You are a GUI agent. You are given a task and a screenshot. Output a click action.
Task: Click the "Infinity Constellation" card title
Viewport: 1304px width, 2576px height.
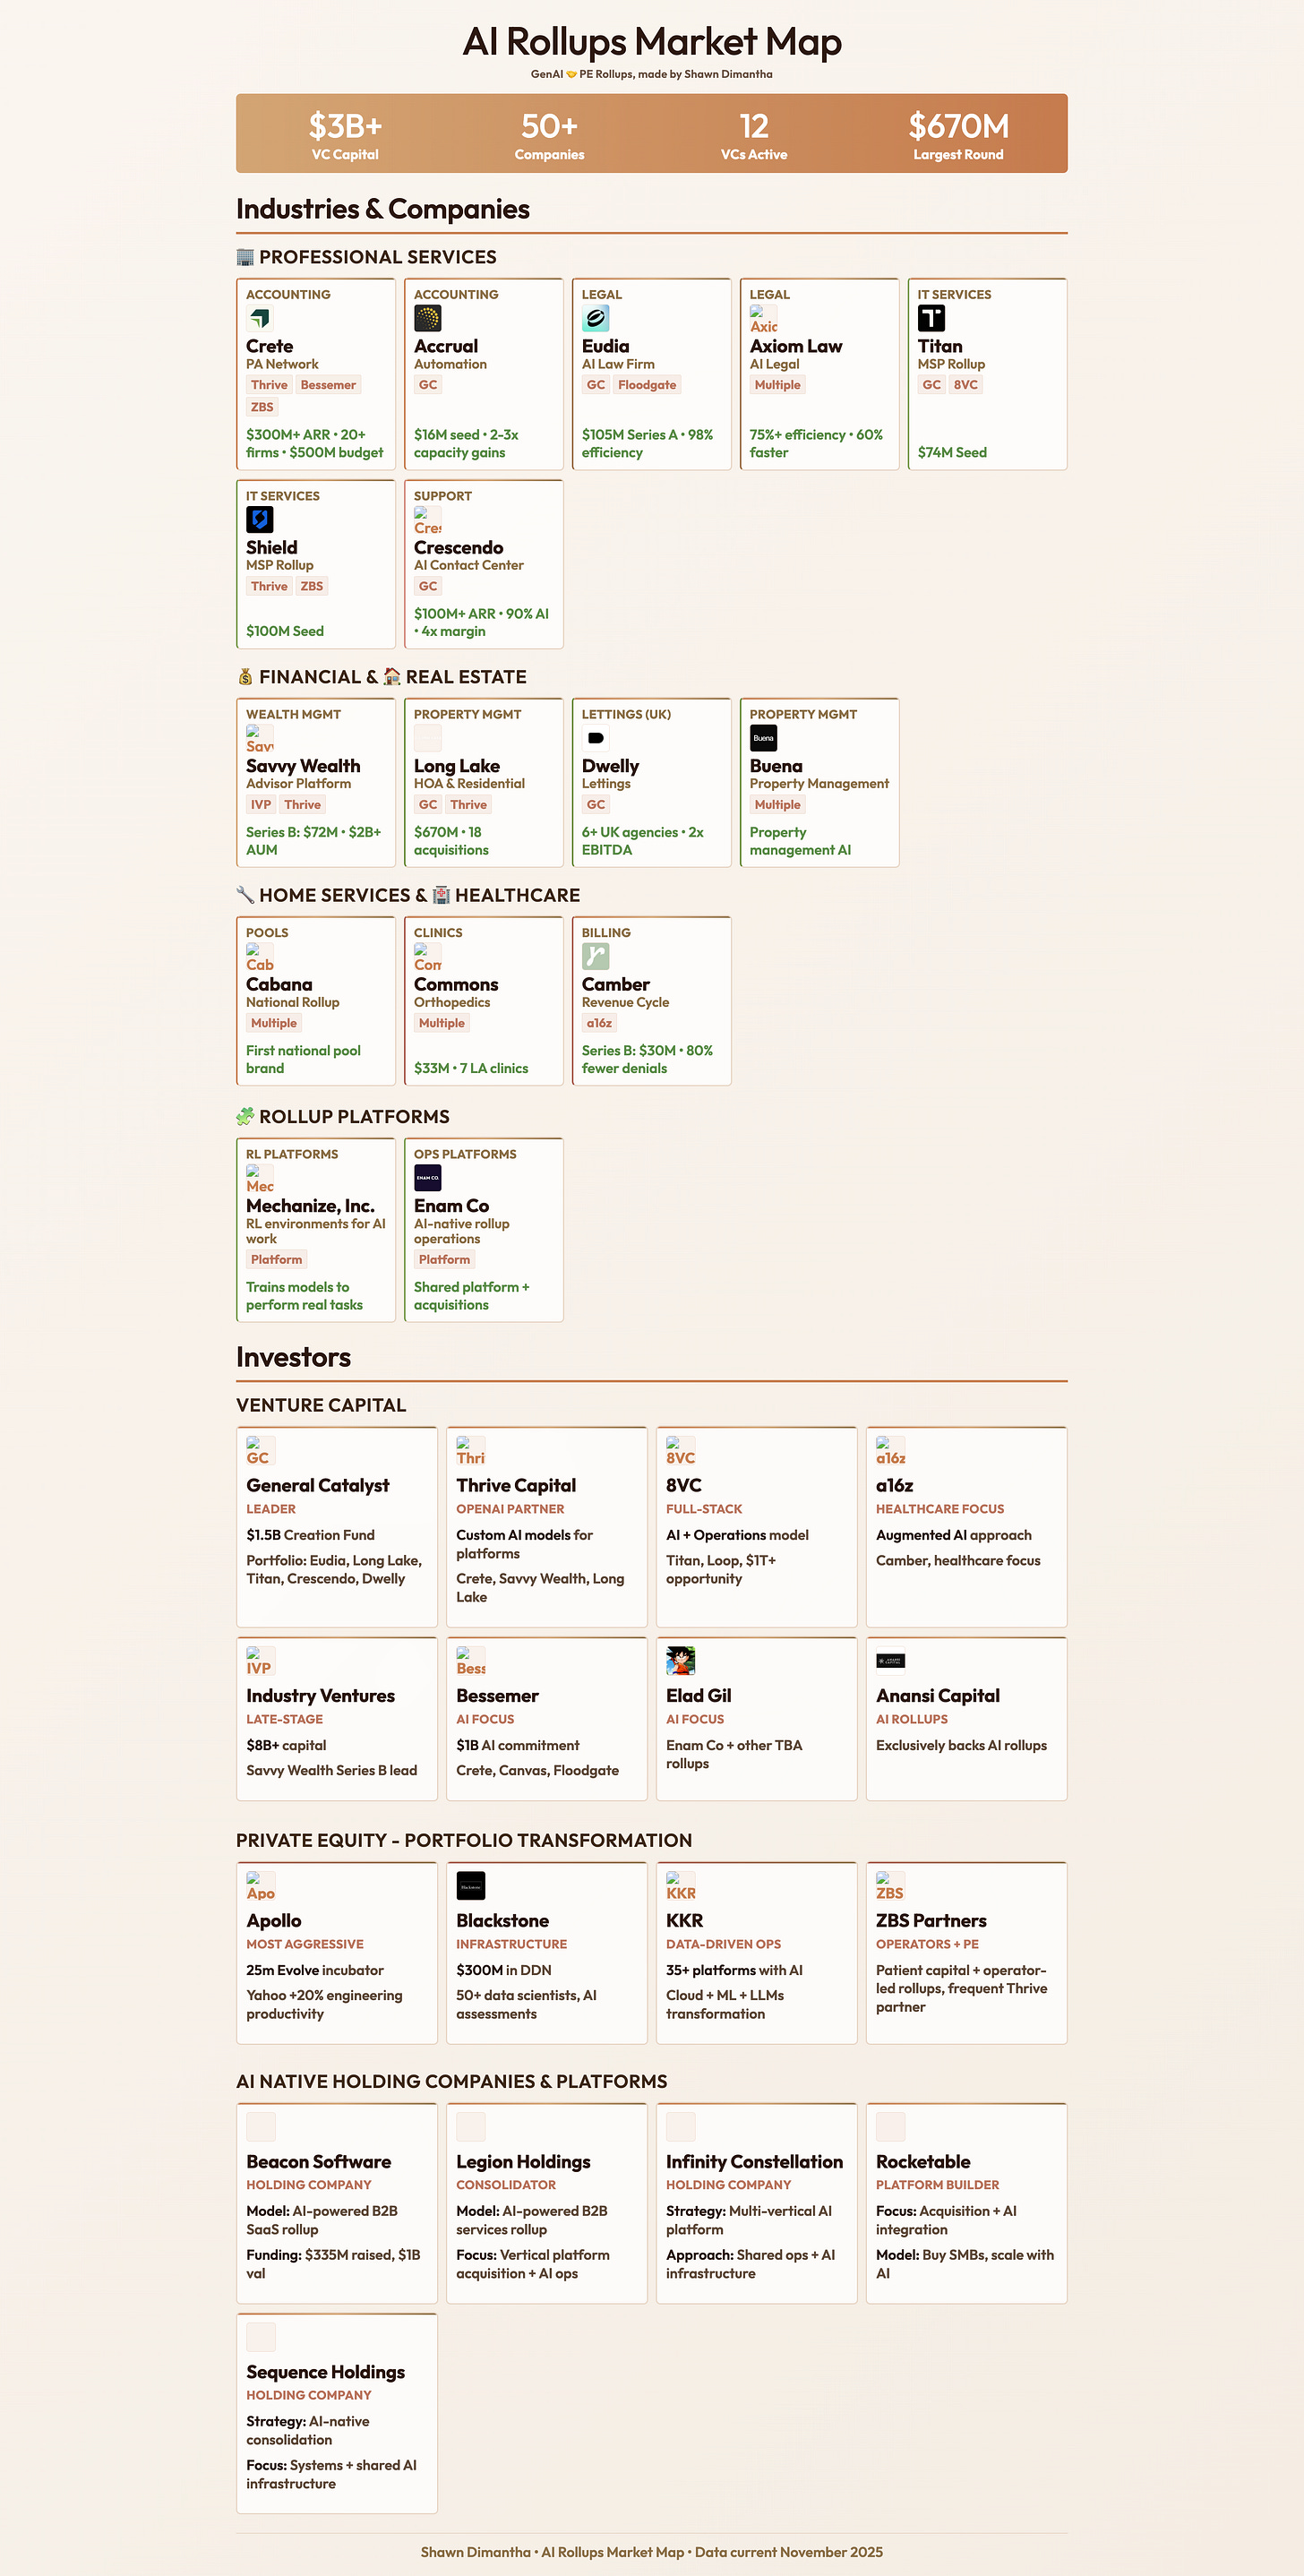pos(754,2162)
